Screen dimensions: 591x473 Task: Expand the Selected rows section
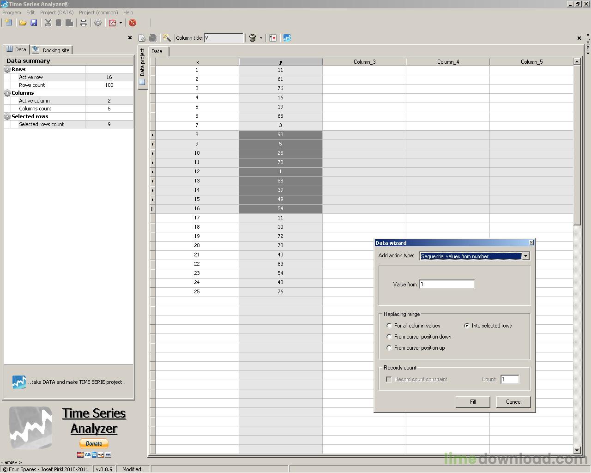tap(7, 116)
